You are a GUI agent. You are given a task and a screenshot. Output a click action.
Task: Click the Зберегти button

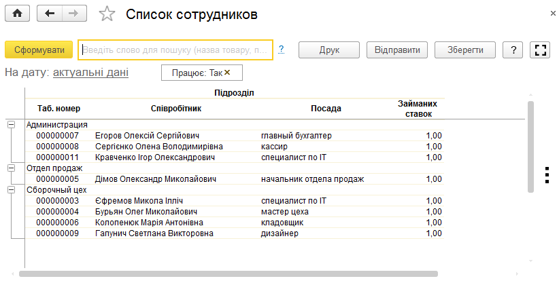pyautogui.click(x=465, y=50)
